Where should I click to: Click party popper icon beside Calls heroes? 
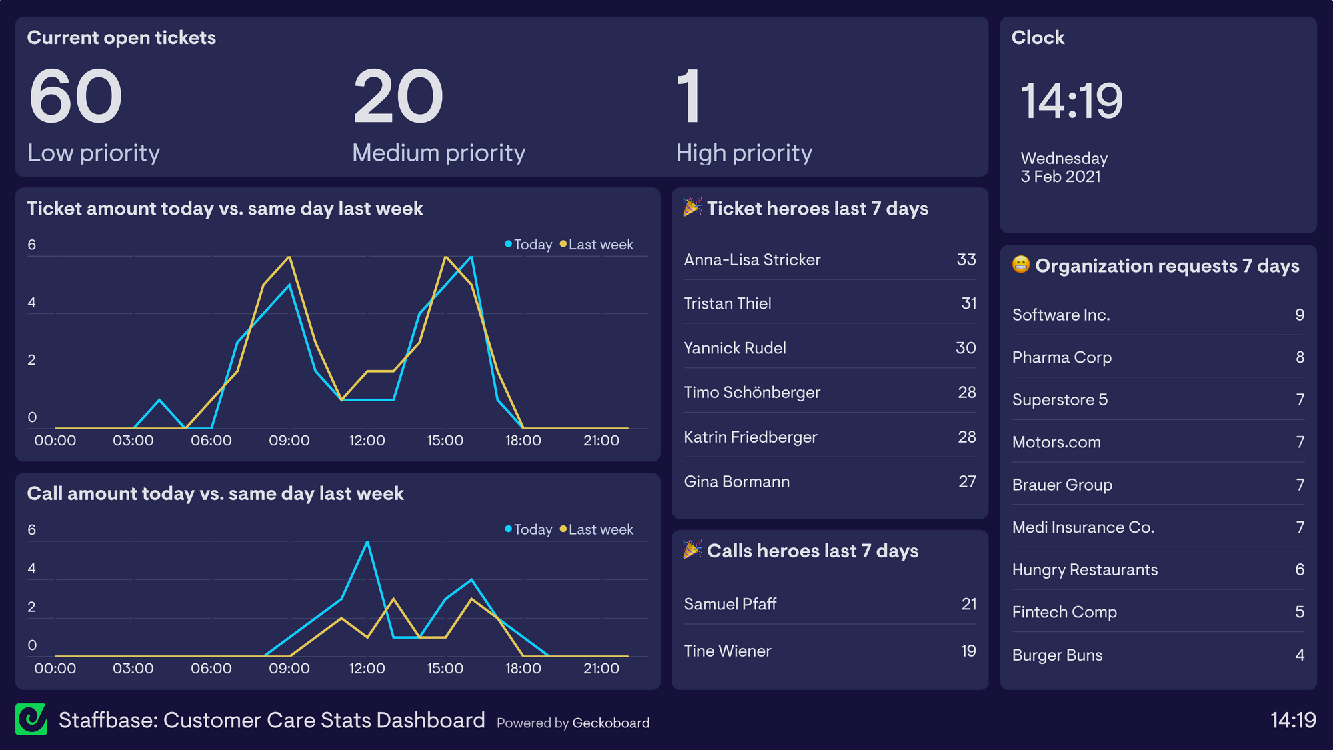(692, 550)
